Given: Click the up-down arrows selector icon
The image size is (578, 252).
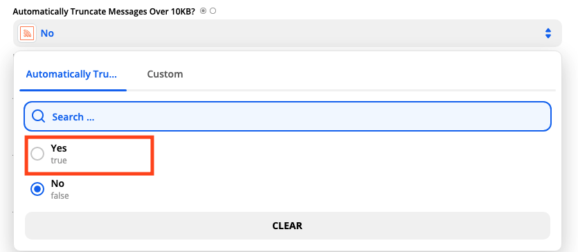Looking at the screenshot, I should pyautogui.click(x=548, y=33).
